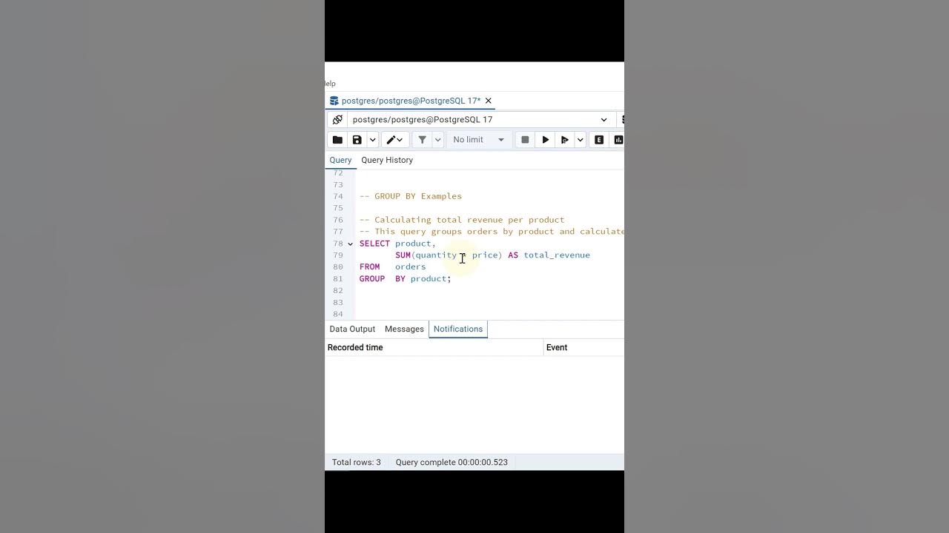This screenshot has width=949, height=533.
Task: Switch to the Query tab
Action: pos(340,160)
